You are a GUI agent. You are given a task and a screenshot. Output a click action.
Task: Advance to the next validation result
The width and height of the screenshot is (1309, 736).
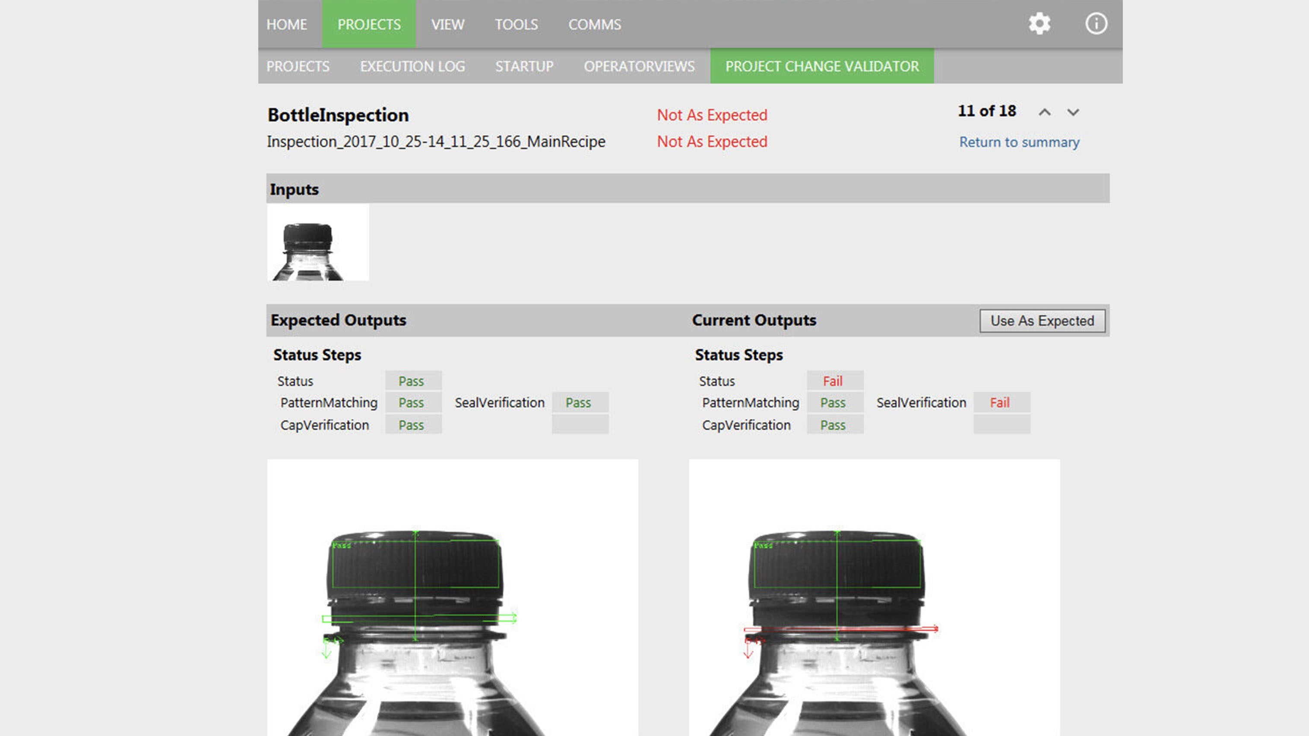tap(1073, 113)
